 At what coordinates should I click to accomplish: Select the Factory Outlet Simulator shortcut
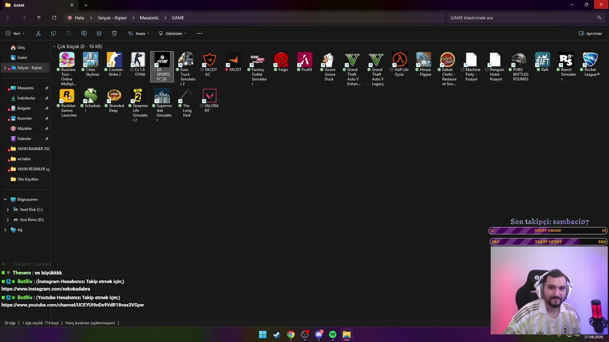click(257, 69)
